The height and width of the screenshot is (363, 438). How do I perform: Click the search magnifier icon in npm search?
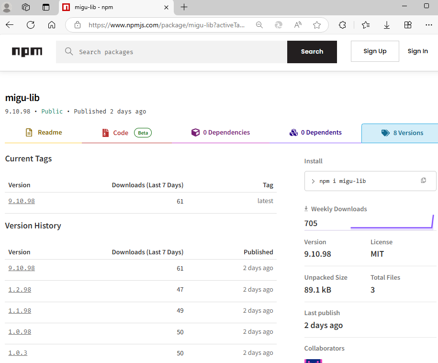(69, 51)
